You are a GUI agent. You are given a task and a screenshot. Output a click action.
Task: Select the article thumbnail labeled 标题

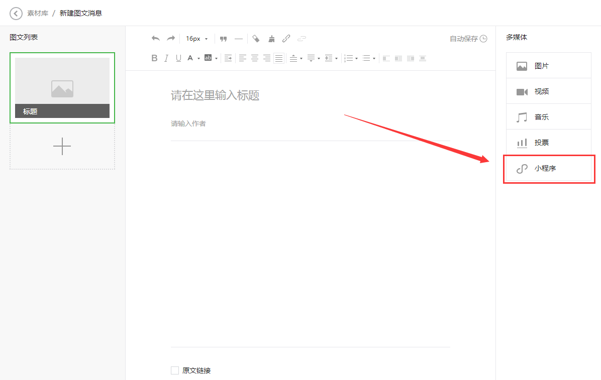click(62, 88)
